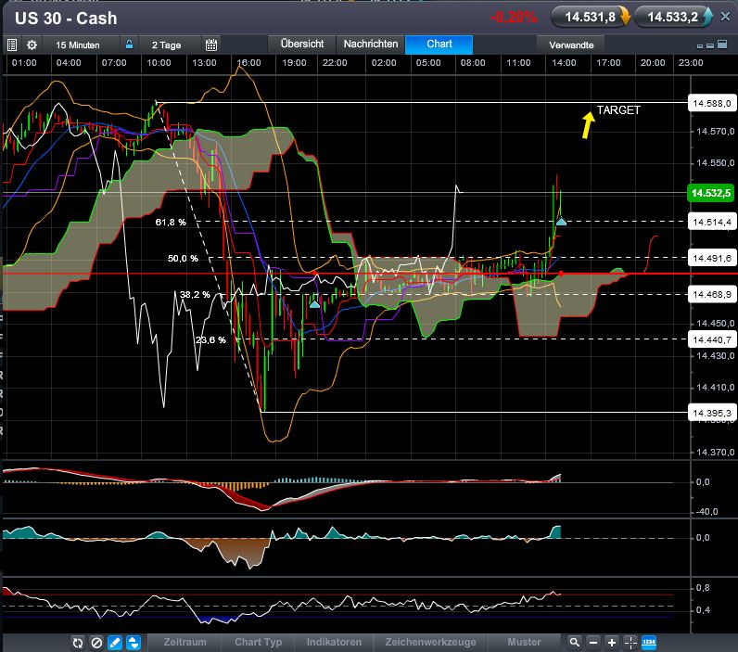This screenshot has height=652, width=738.
Task: Click the -0,20% change percentage
Action: coord(513,18)
